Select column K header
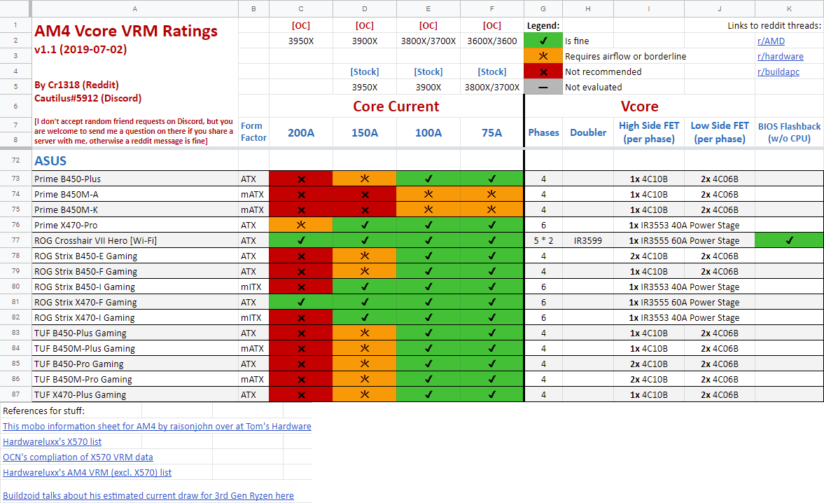The image size is (824, 503). click(x=789, y=9)
